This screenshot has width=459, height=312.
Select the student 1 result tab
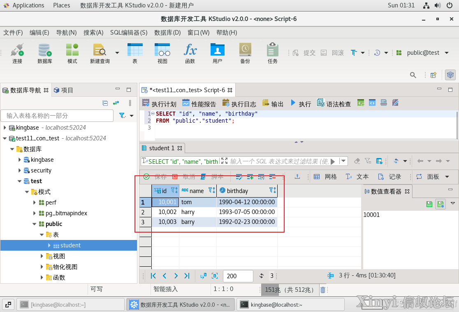[162, 148]
